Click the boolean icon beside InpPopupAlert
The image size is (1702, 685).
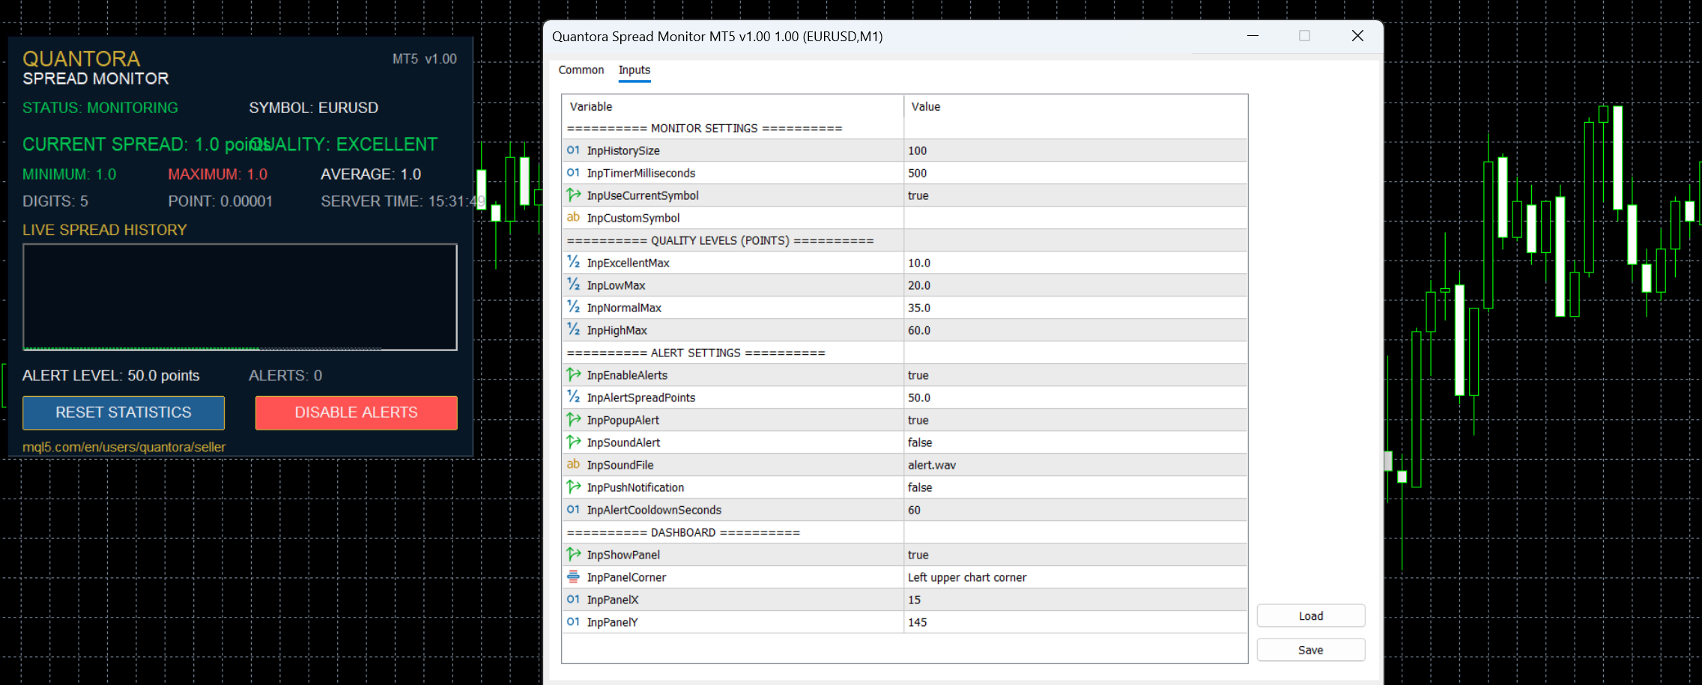coord(573,420)
